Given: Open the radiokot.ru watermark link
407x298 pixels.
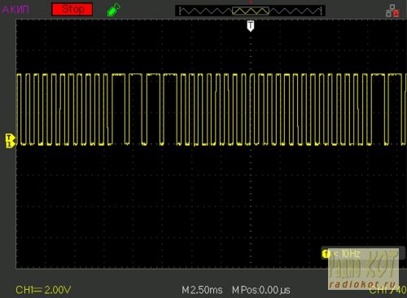Looking at the screenshot, I should coord(362,284).
